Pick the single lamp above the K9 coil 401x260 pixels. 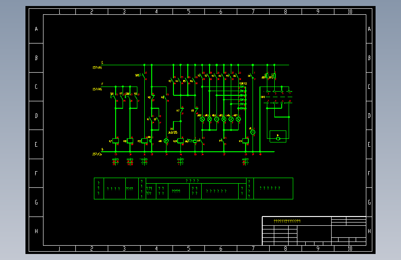(253, 132)
